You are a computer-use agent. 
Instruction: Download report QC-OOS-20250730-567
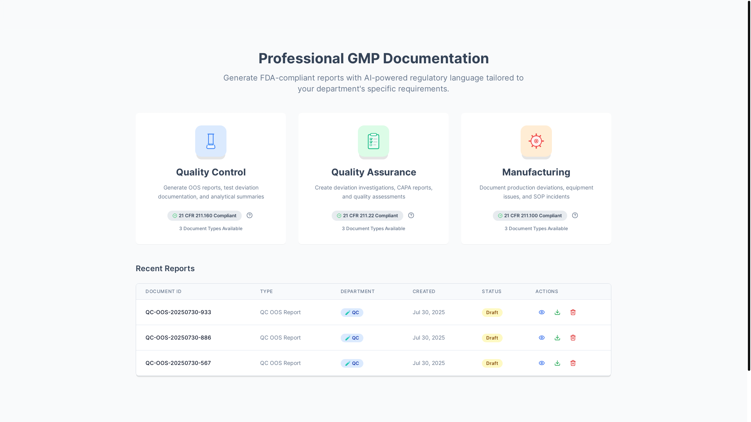coord(557,363)
